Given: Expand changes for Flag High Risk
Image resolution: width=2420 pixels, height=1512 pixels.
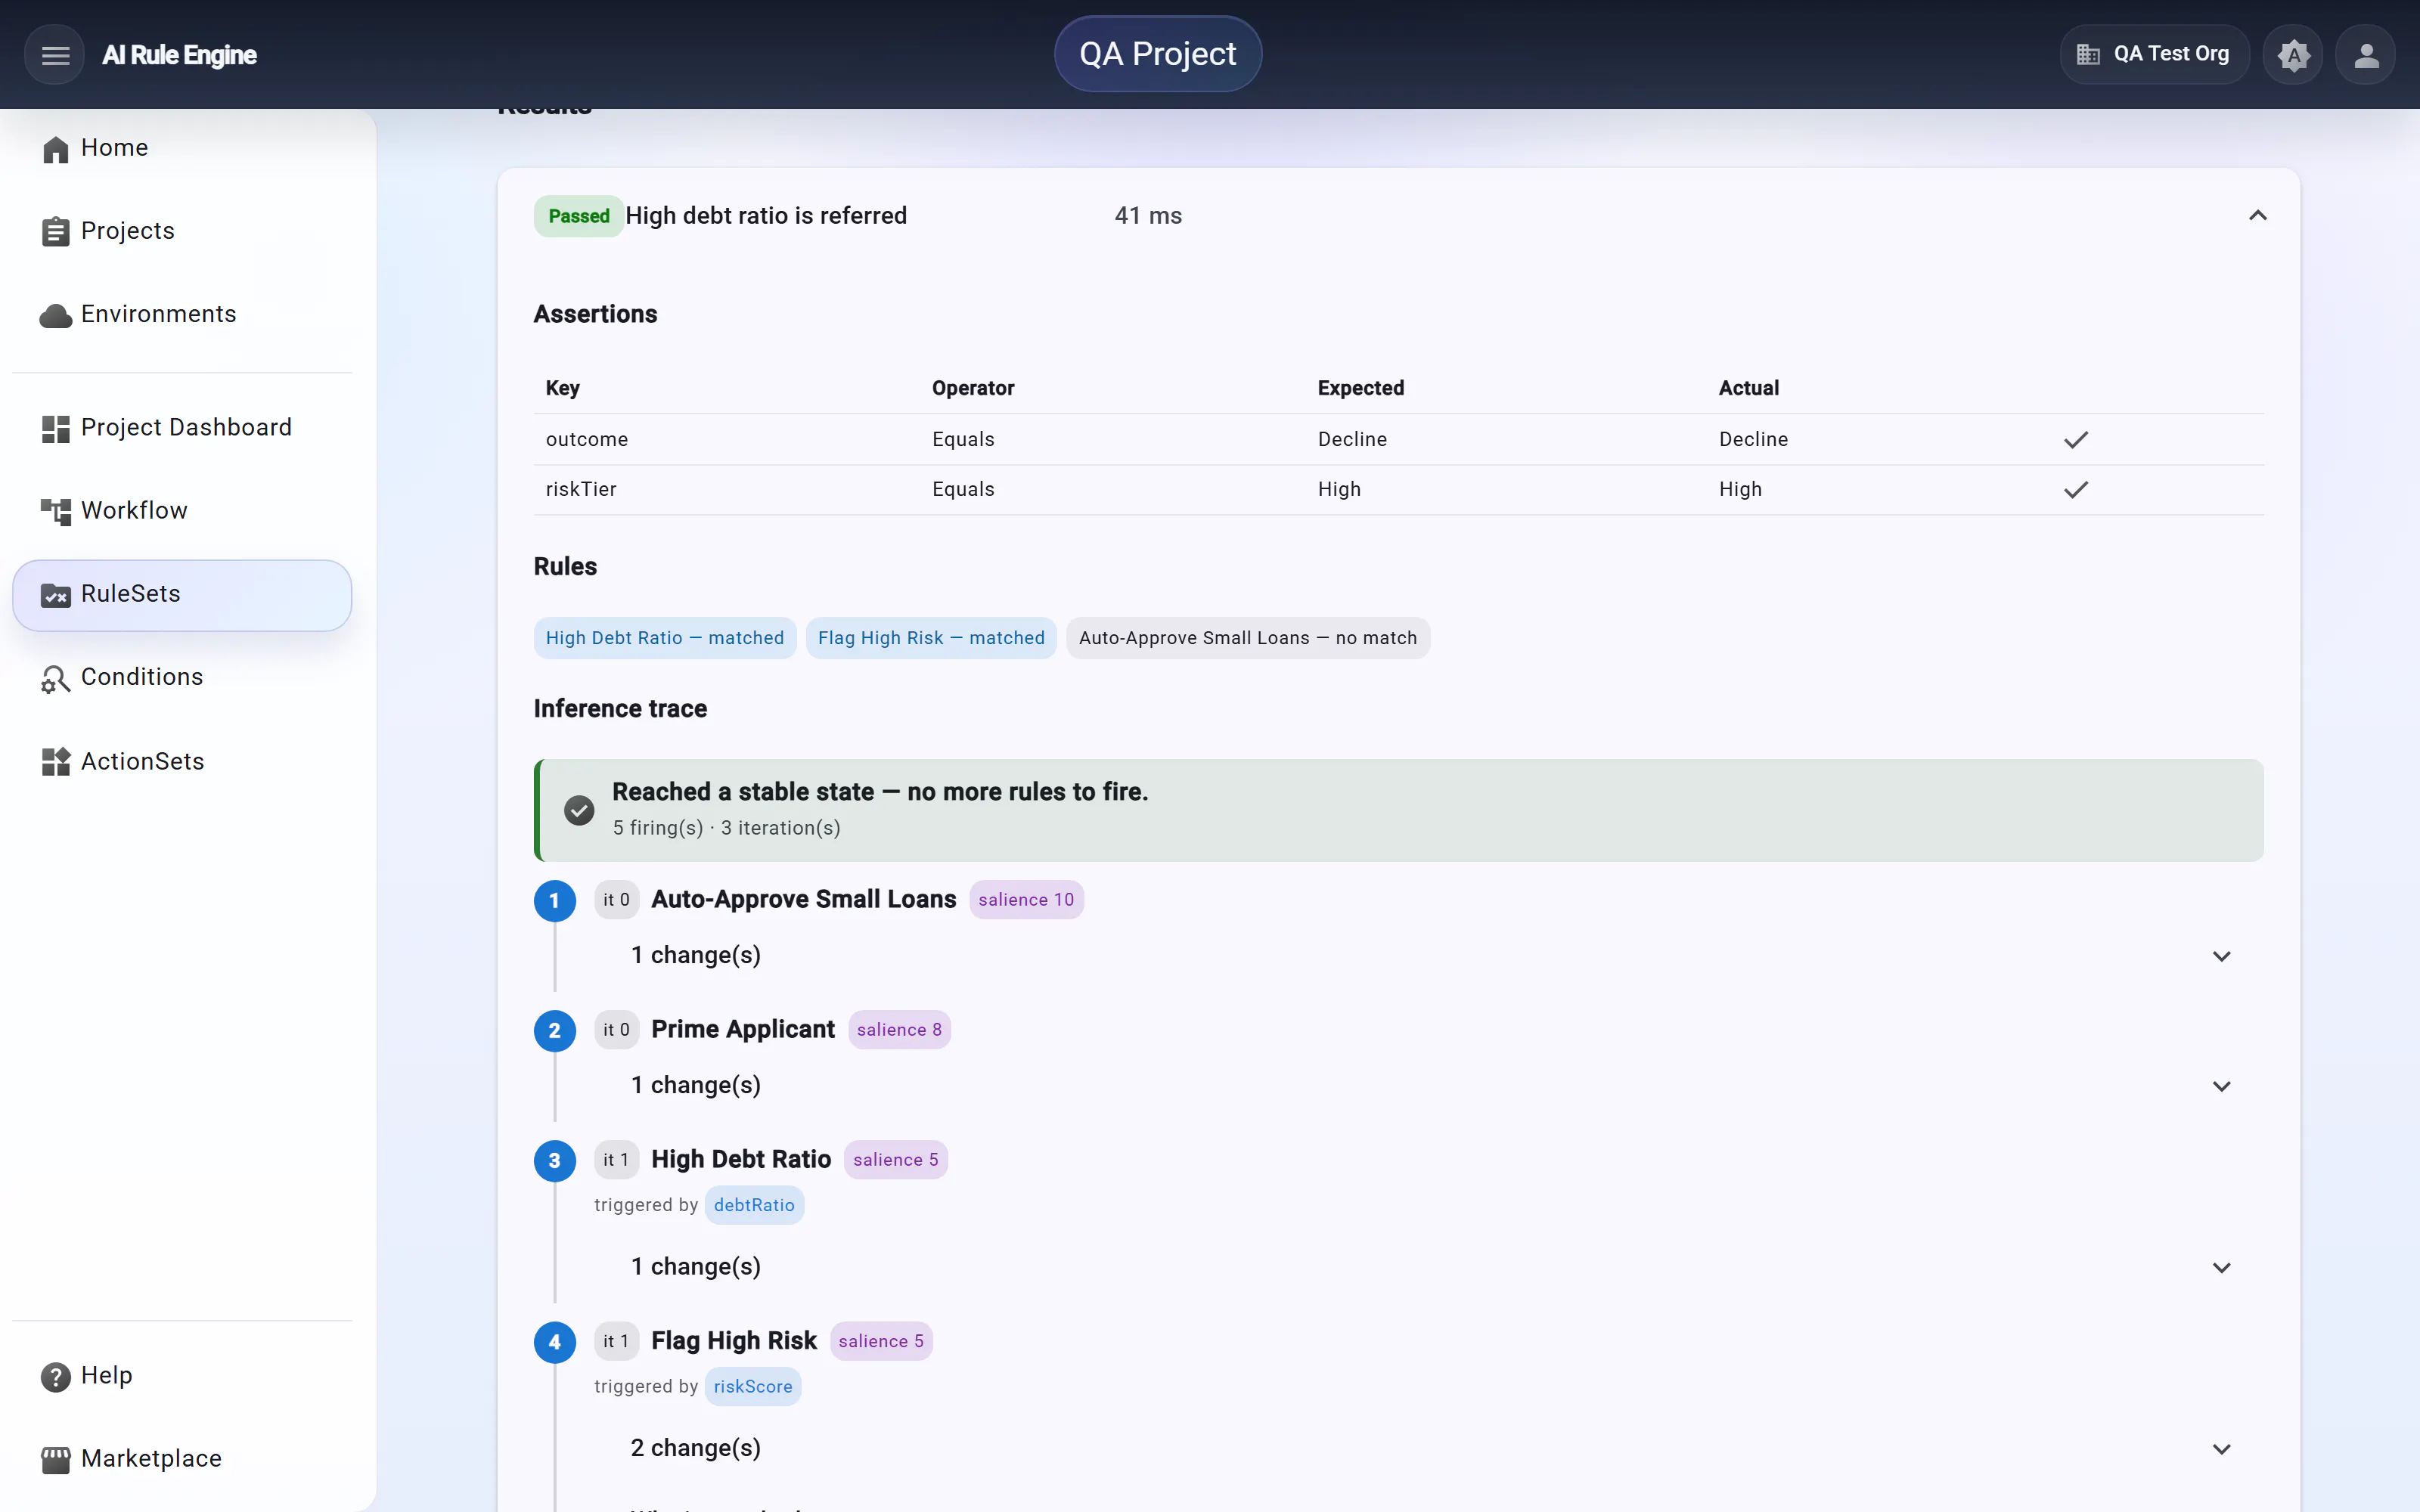Looking at the screenshot, I should coord(2222,1449).
